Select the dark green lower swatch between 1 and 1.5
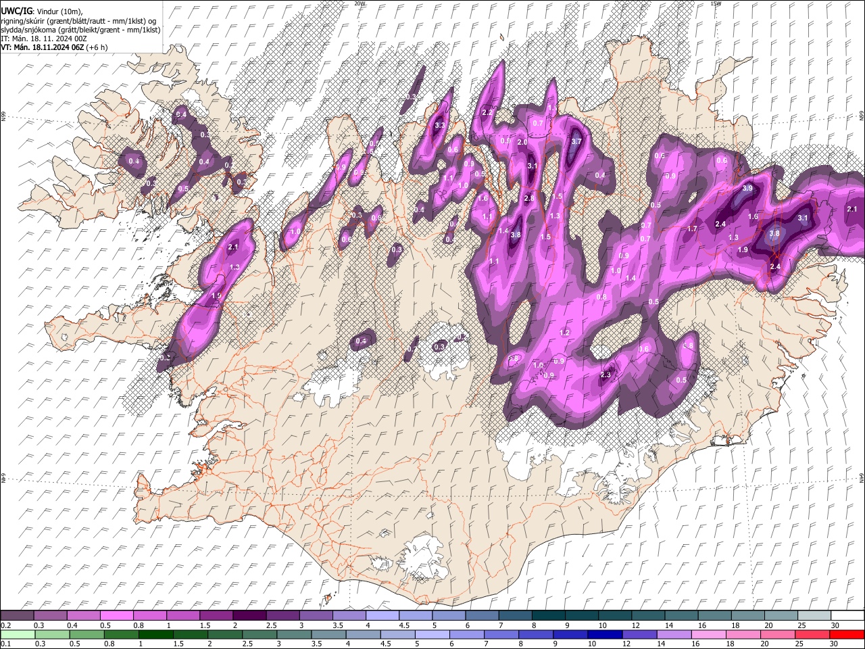The height and width of the screenshot is (649, 865). pyautogui.click(x=157, y=634)
